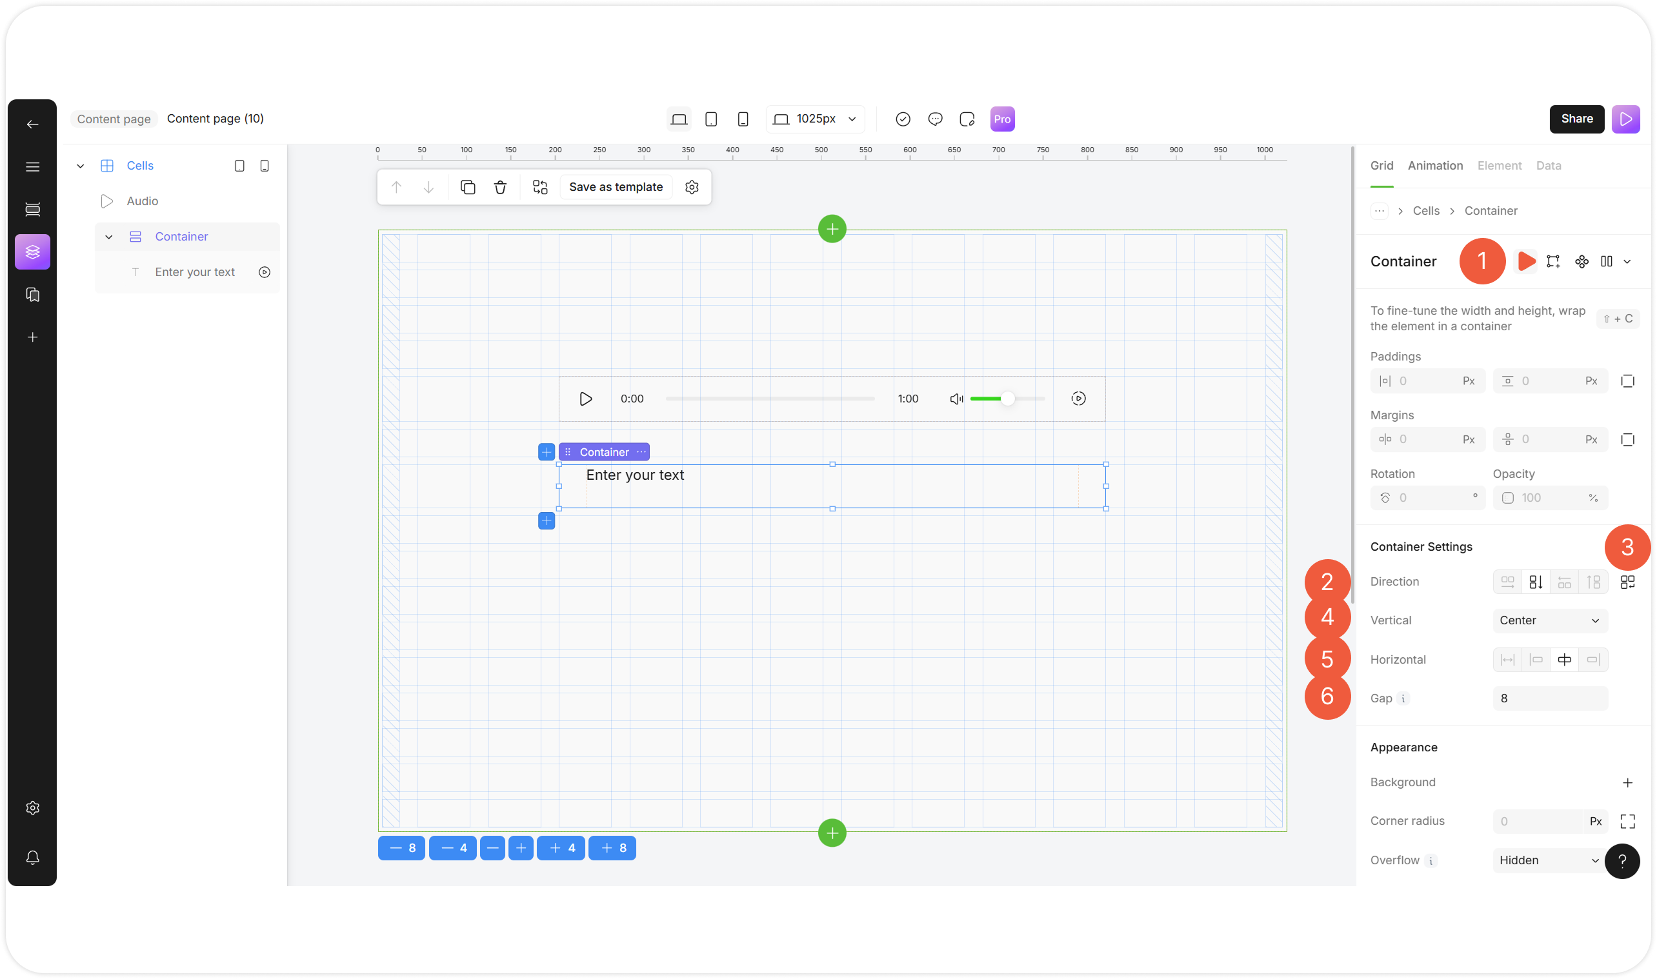The width and height of the screenshot is (1657, 979).
Task: Click the audio volume slider
Action: [x=1007, y=399]
